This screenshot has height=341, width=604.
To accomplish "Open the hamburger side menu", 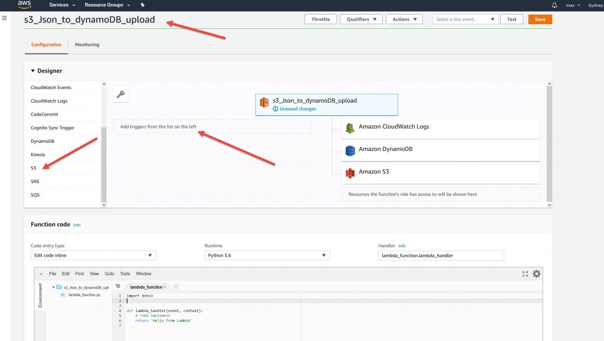I will click(4, 18).
